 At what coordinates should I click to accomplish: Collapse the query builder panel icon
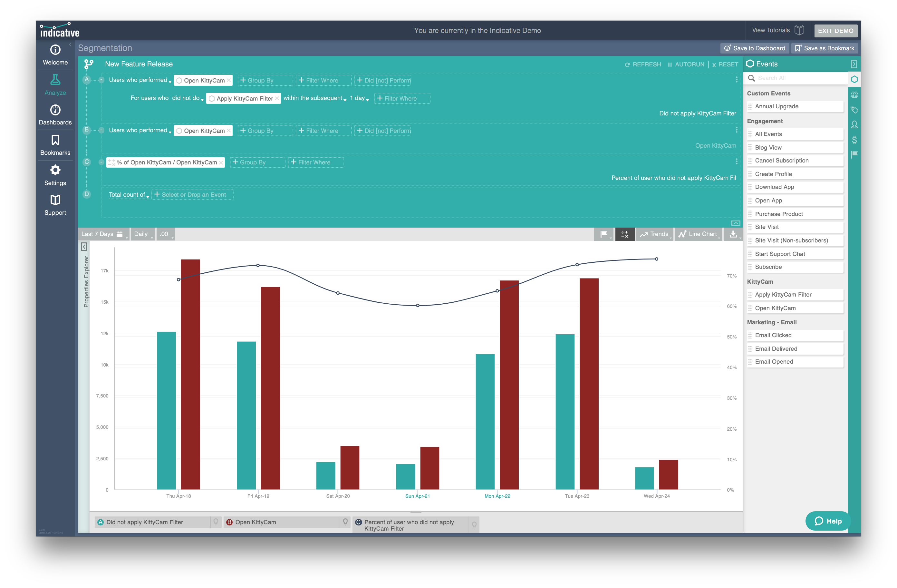(735, 223)
